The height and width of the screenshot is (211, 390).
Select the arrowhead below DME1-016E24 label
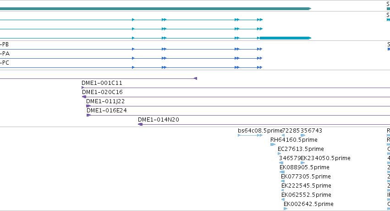click(x=88, y=115)
